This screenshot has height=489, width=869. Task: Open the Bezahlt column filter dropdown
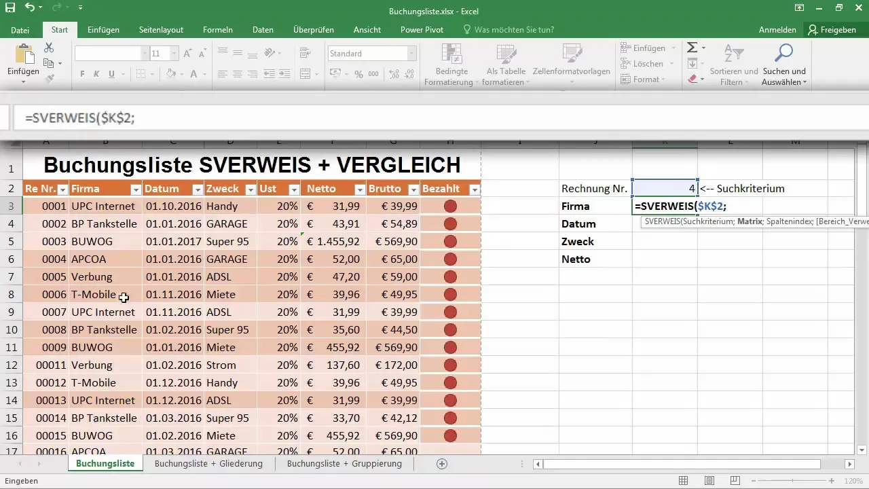(475, 189)
